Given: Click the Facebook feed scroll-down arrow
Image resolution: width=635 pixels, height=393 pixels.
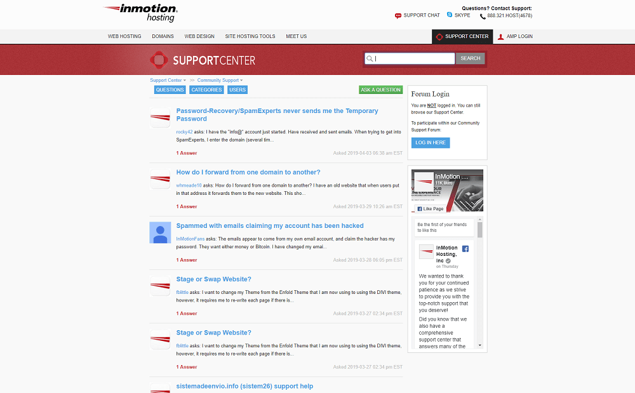Looking at the screenshot, I should click(480, 345).
